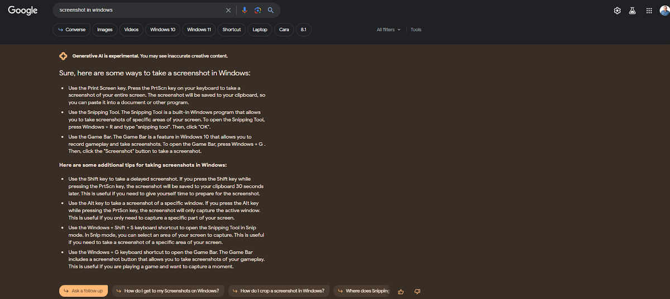Click the 'Windows + G keyboard shortcut' tip
This screenshot has width=670, height=299.
coord(166,259)
